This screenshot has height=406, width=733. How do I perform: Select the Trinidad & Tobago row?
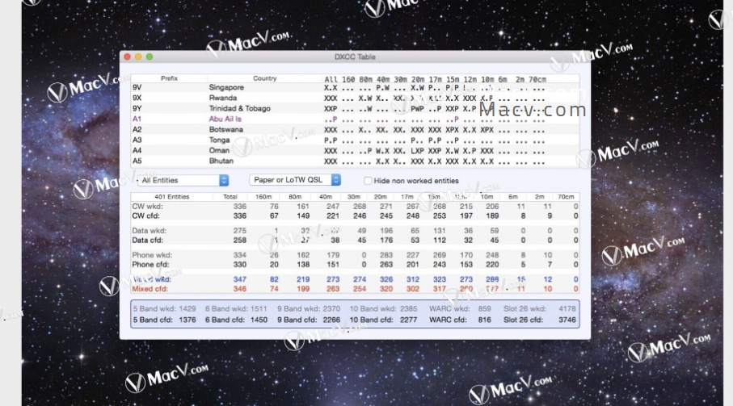355,108
